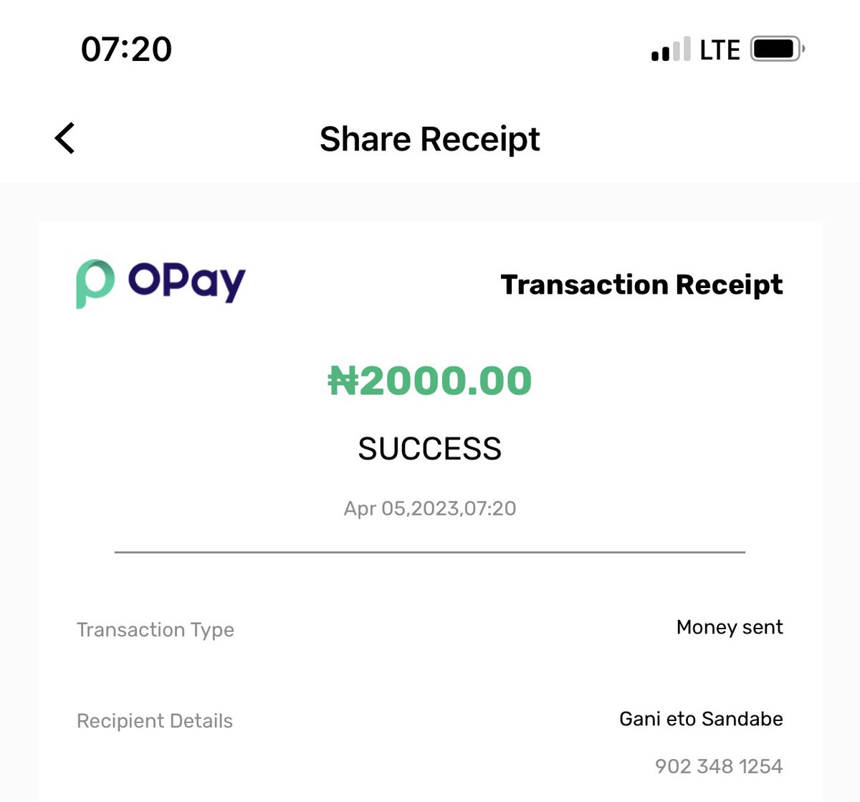The height and width of the screenshot is (802, 860).
Task: Tap recipient name Gani eto Sandabe
Action: click(701, 719)
